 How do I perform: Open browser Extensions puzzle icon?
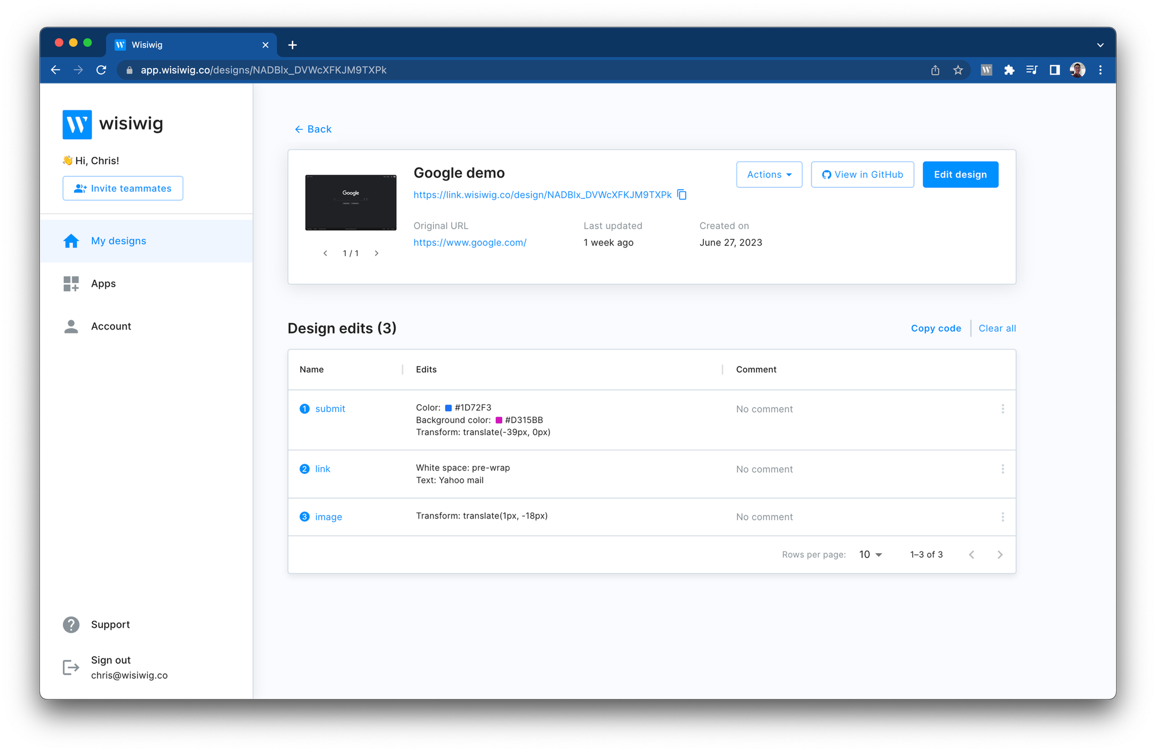pyautogui.click(x=1009, y=70)
